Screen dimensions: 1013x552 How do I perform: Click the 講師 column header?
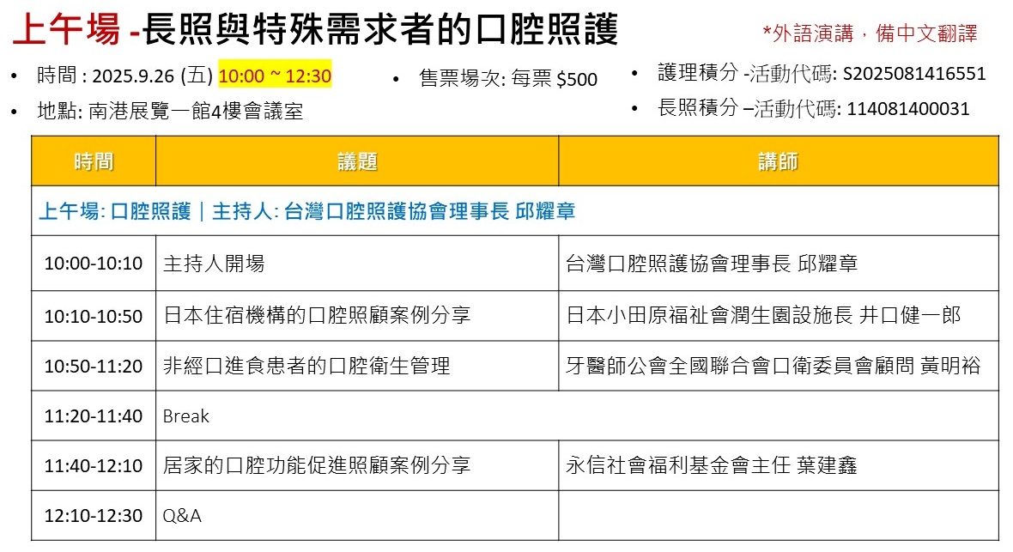[778, 161]
